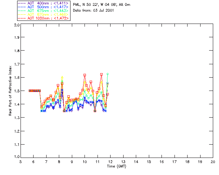The height and width of the screenshot is (175, 219).
Task: Click the 1.1 y-axis tick label
Action: coord(17,145)
